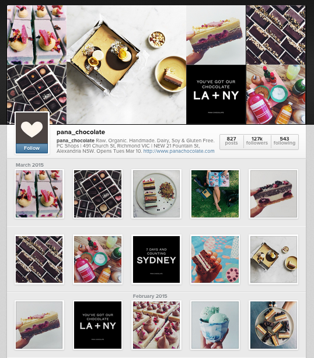View the 827 posts count
Image resolution: width=314 pixels, height=358 pixels.
[x=231, y=141]
